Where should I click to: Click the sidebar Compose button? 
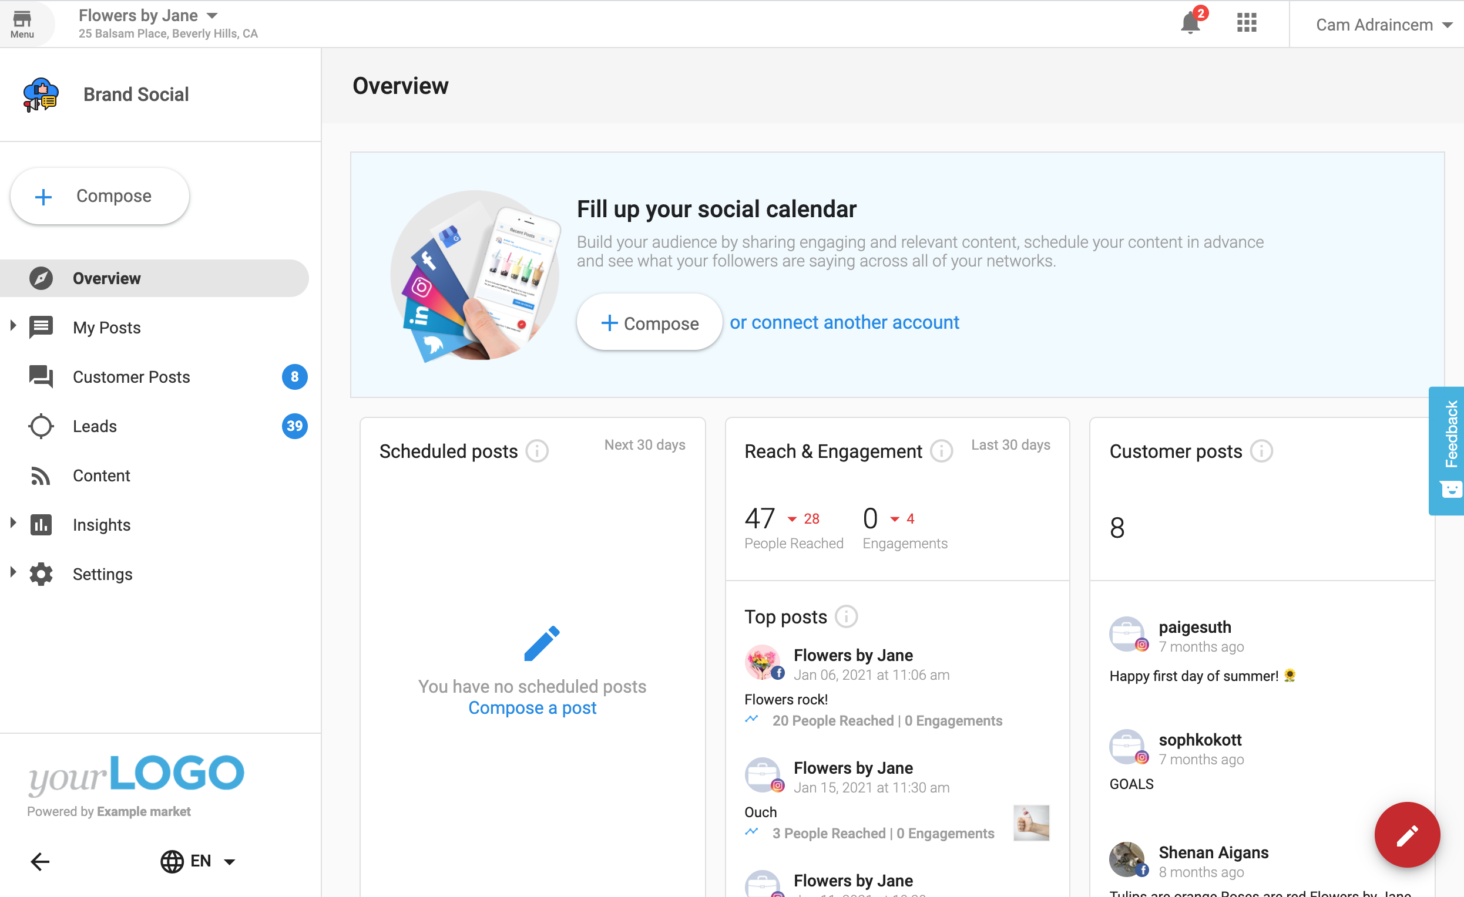(x=100, y=196)
